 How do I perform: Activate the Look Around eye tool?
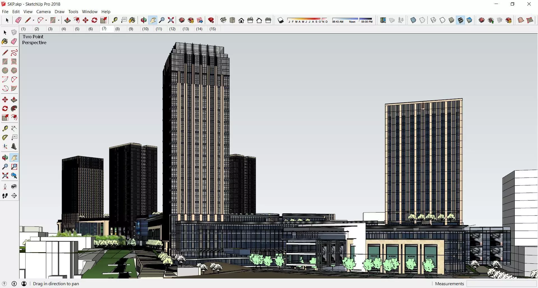(x=14, y=187)
